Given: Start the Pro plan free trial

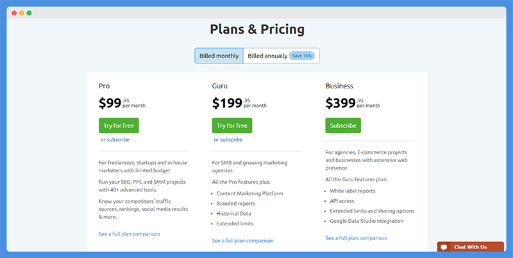Looking at the screenshot, I should pos(119,125).
